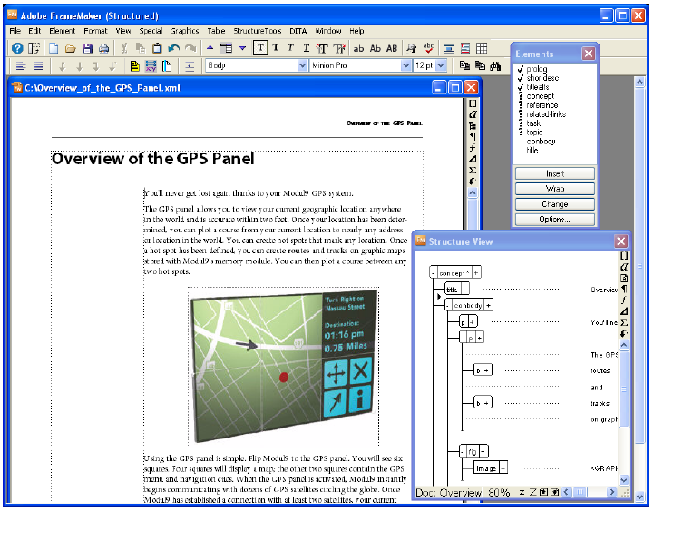Viewport: 693px width, 551px height.
Task: Click the Wrap button in Elements panel
Action: 554,189
